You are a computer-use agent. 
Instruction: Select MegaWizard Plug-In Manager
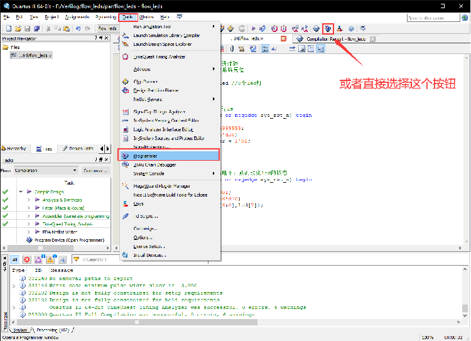(170, 186)
